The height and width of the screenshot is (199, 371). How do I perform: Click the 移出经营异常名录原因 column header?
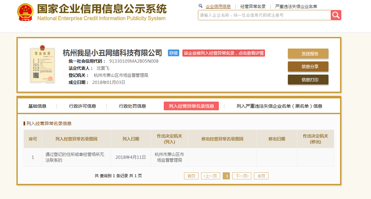(x=222, y=139)
